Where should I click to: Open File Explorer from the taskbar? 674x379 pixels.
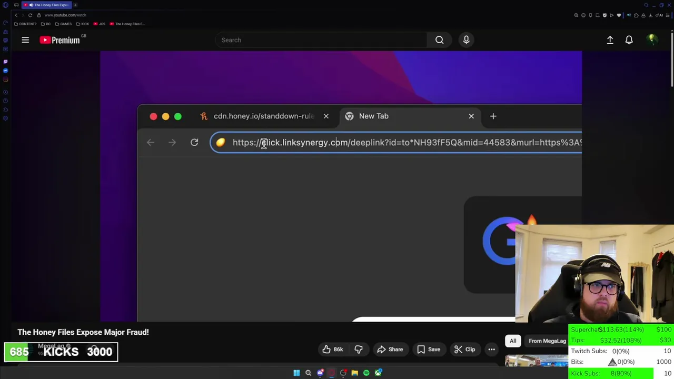click(354, 373)
